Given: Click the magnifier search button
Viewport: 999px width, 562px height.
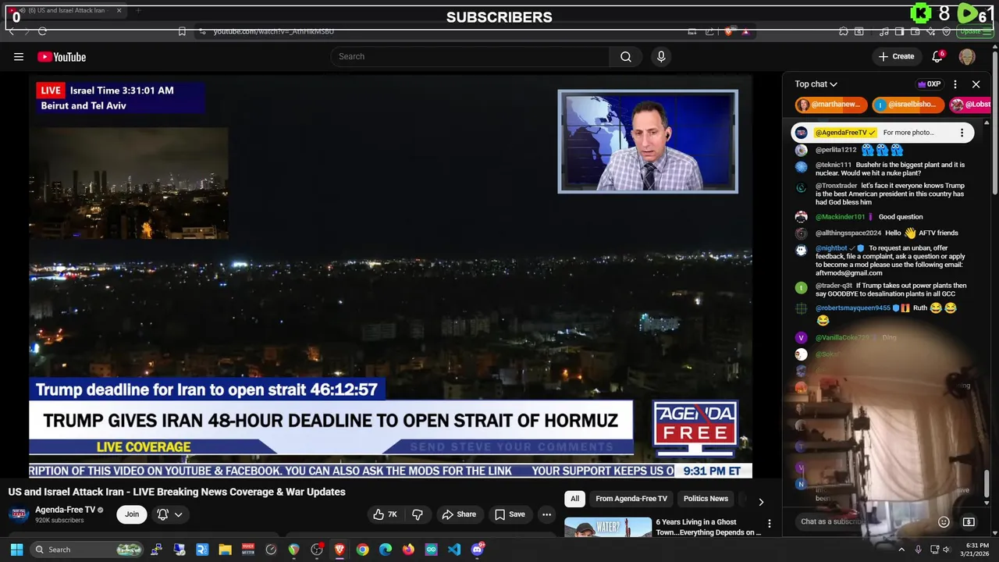Looking at the screenshot, I should 626,56.
